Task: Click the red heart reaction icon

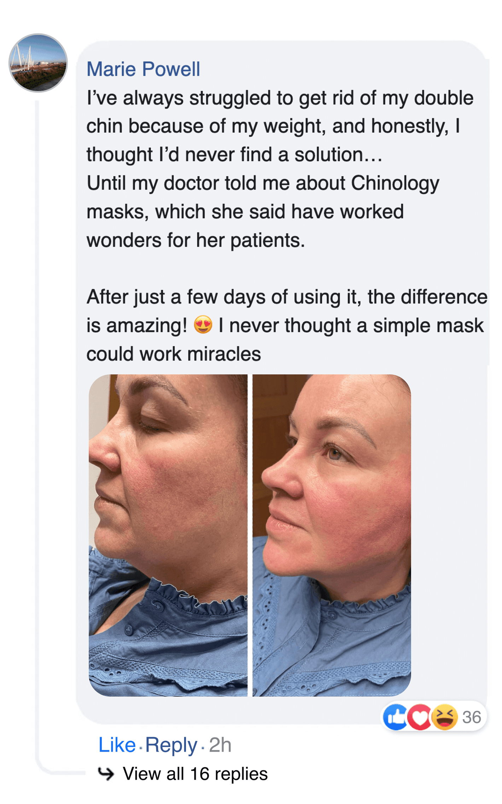Action: click(420, 717)
